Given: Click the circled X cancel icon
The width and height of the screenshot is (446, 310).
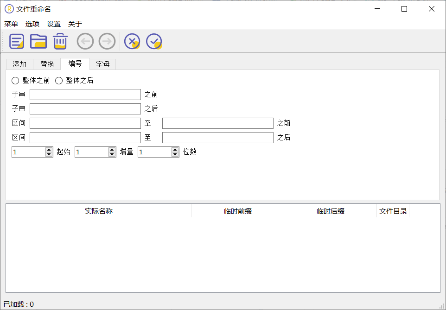Looking at the screenshot, I should click(x=132, y=42).
